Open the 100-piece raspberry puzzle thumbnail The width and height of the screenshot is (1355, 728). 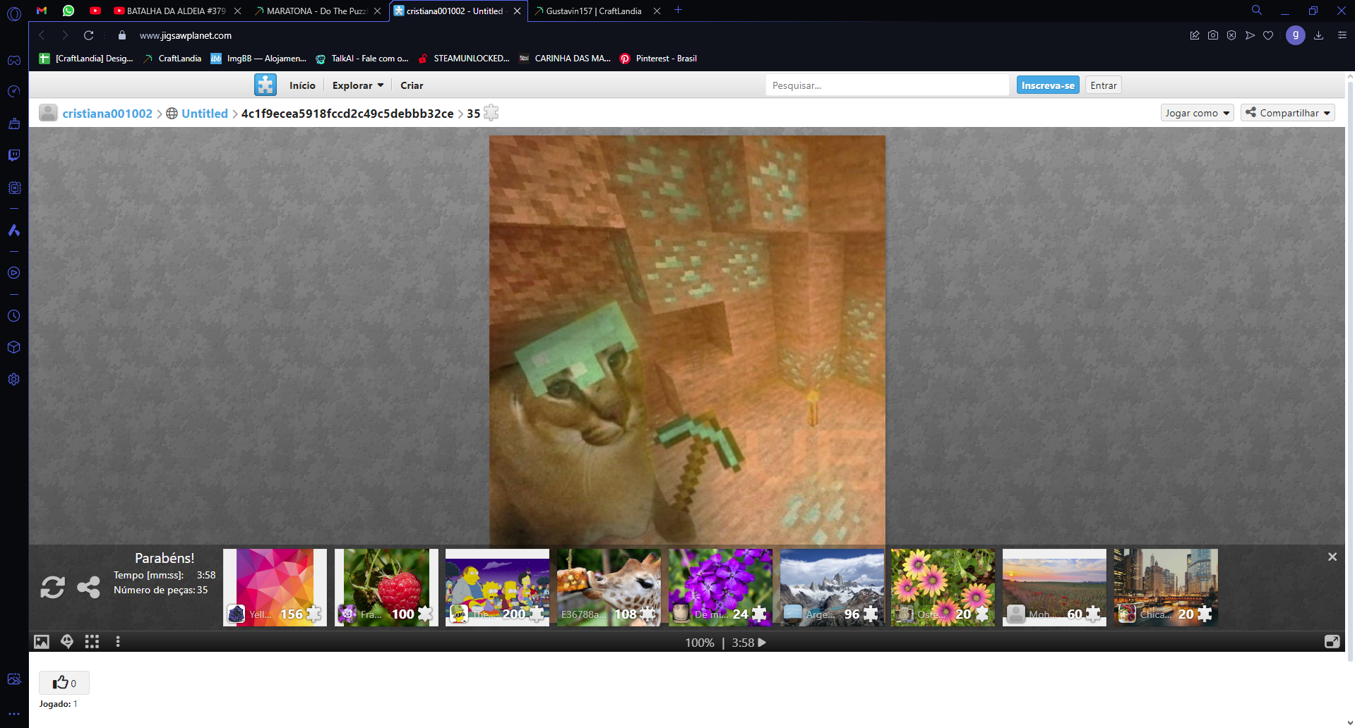(x=386, y=587)
